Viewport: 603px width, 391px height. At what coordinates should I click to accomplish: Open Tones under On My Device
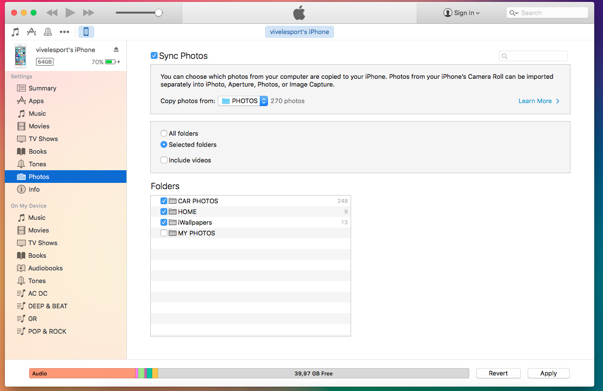click(x=66, y=281)
